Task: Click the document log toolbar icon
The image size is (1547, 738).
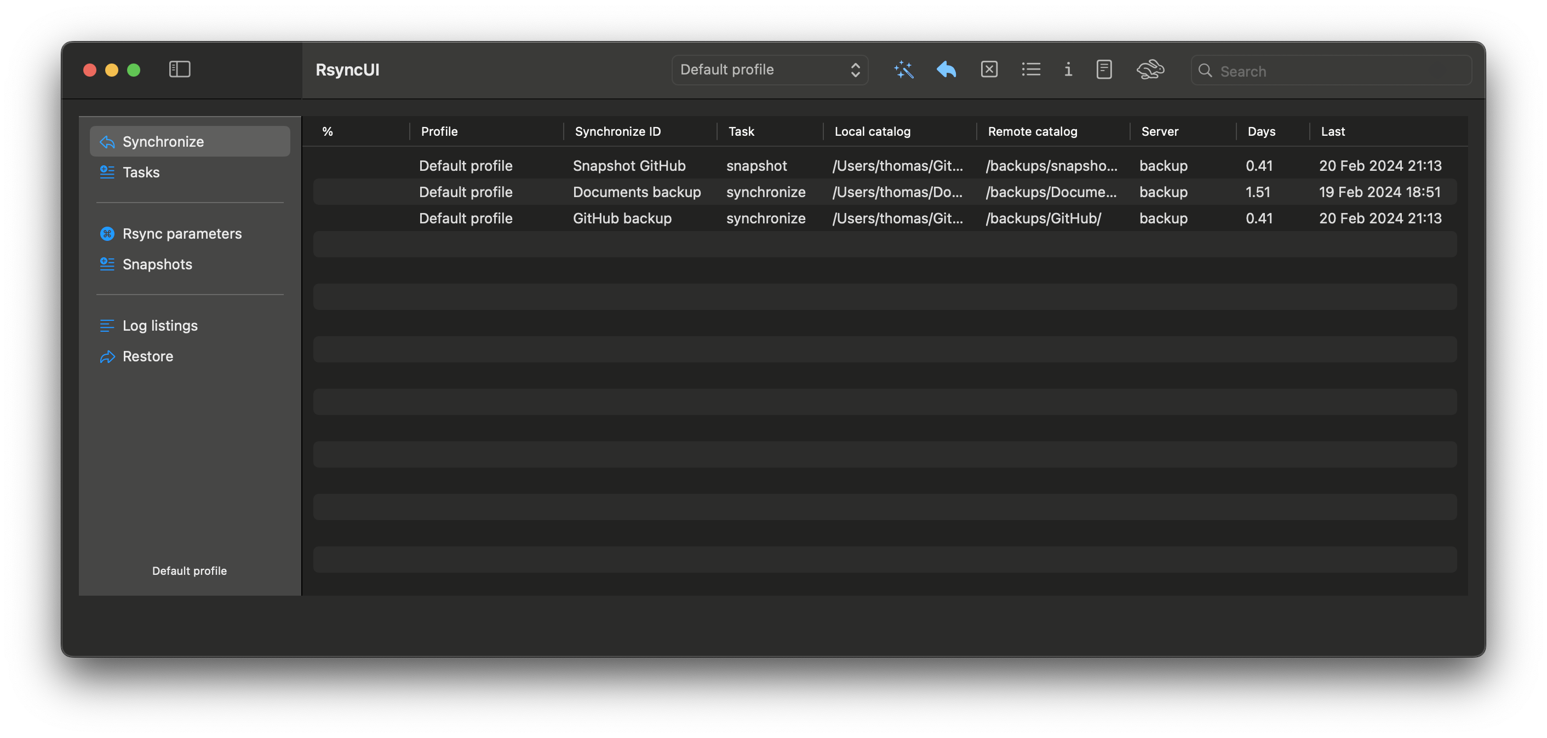Action: click(1104, 70)
